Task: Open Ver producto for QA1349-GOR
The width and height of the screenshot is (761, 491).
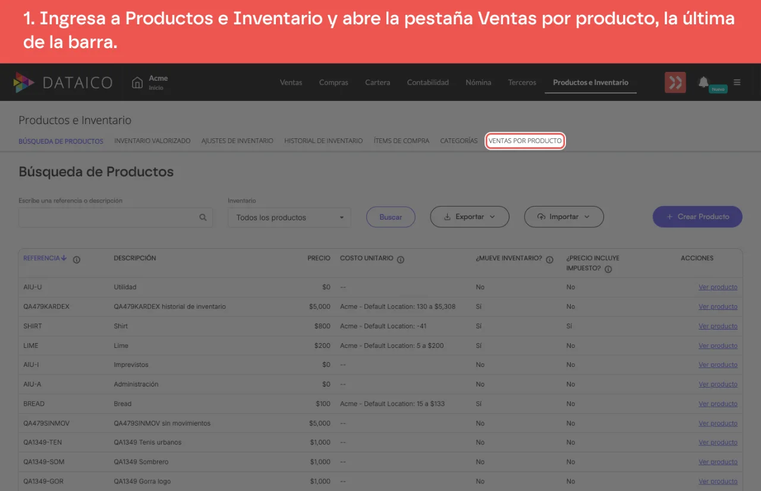Action: click(x=718, y=482)
